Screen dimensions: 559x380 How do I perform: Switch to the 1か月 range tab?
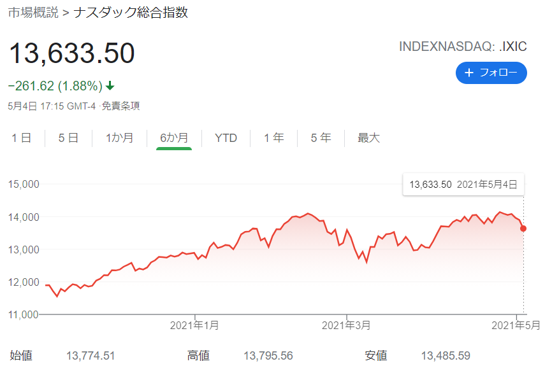pyautogui.click(x=119, y=138)
